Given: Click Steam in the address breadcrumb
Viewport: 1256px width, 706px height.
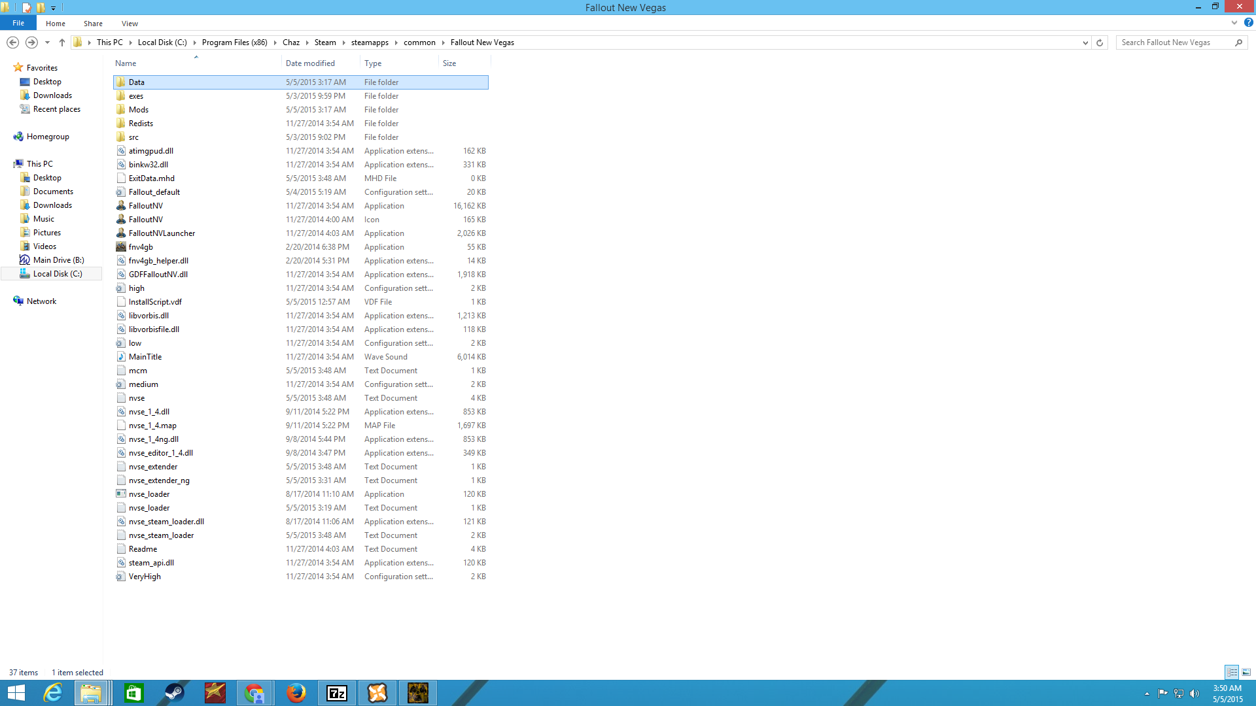Looking at the screenshot, I should [325, 42].
